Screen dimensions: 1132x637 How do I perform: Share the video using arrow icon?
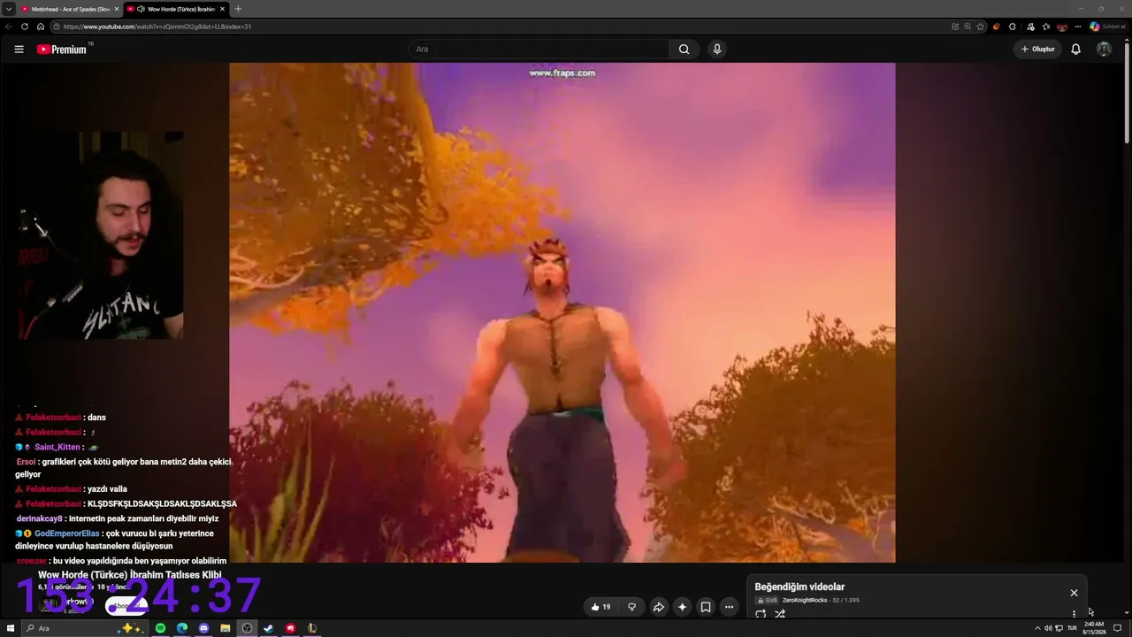point(659,607)
